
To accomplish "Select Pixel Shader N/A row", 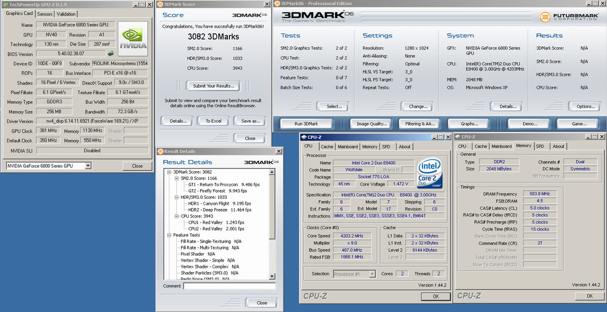I will 198,254.
